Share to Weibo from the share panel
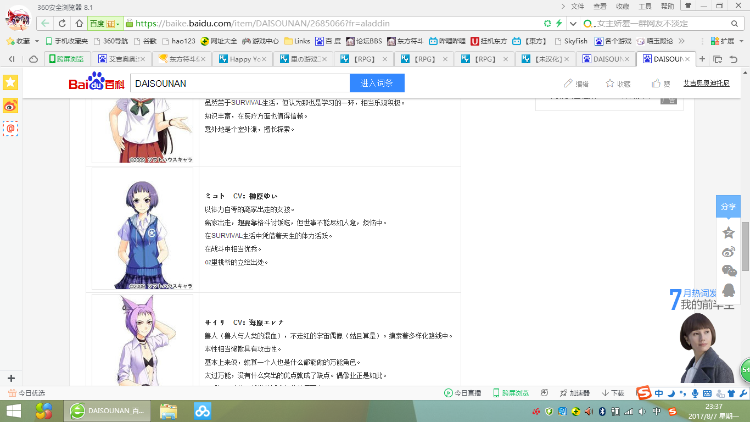Viewport: 750px width, 422px height. pos(729,252)
